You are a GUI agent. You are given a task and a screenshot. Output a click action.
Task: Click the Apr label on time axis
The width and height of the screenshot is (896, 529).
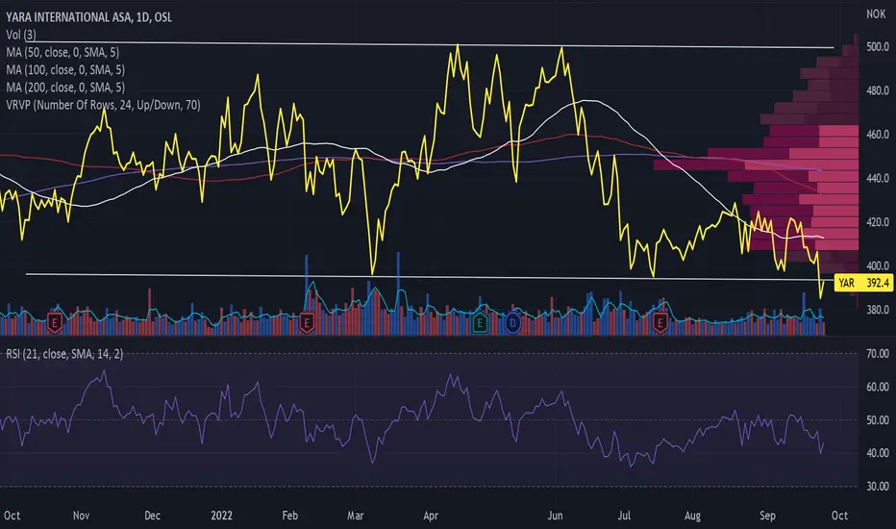(431, 516)
